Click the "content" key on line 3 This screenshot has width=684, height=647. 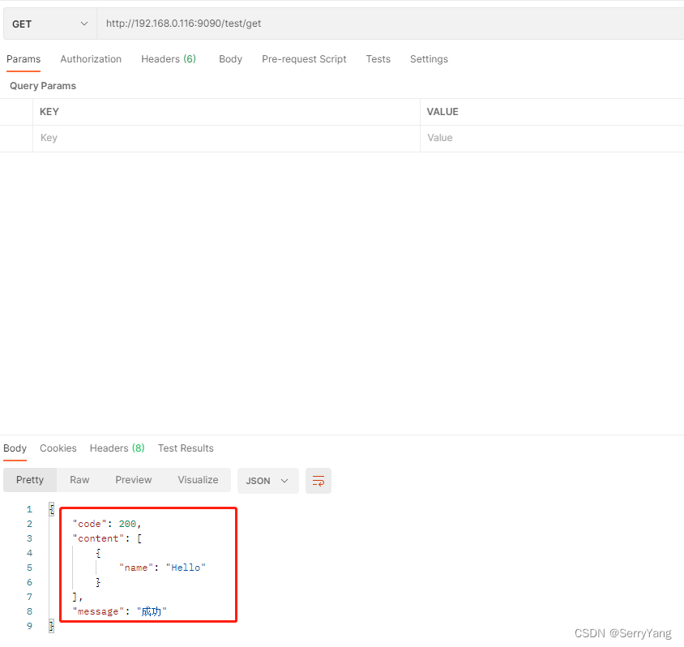pyautogui.click(x=98, y=538)
